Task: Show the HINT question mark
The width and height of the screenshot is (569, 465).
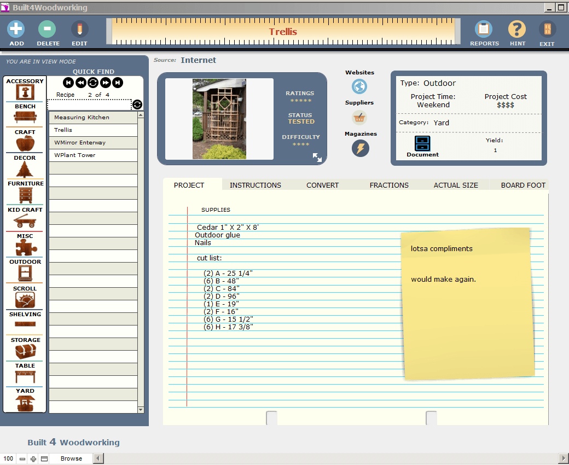Action: [x=517, y=30]
